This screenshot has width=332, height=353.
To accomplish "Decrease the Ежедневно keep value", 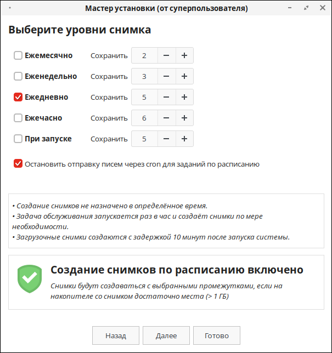I will click(x=166, y=97).
